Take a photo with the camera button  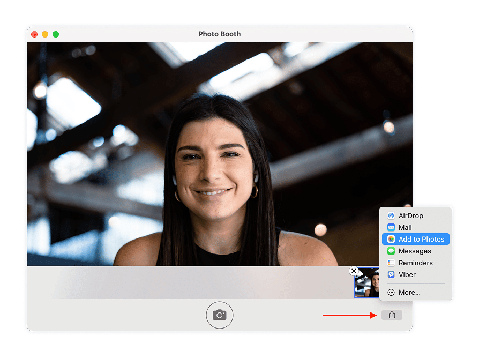point(219,315)
